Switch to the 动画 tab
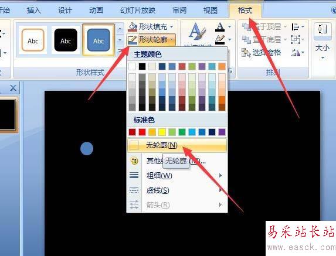This screenshot has height=256, width=336. click(96, 11)
